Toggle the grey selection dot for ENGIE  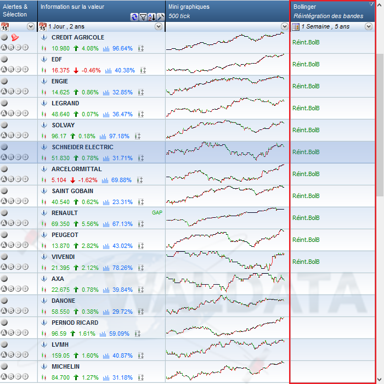click(x=4, y=81)
